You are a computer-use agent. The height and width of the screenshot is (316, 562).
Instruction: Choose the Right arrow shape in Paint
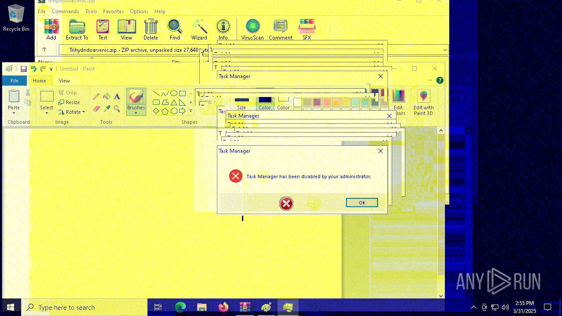click(x=182, y=111)
